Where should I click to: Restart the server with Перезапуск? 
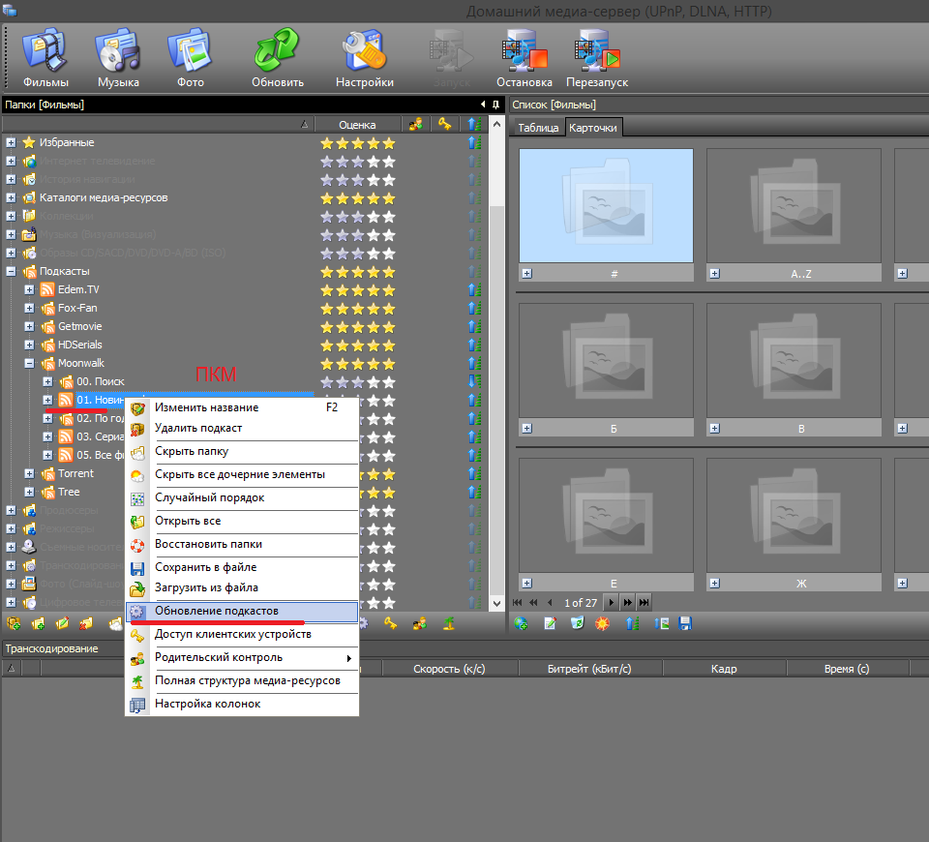click(597, 56)
